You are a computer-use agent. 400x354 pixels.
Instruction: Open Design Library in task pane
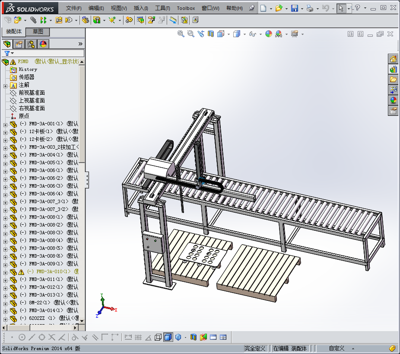(x=394, y=69)
